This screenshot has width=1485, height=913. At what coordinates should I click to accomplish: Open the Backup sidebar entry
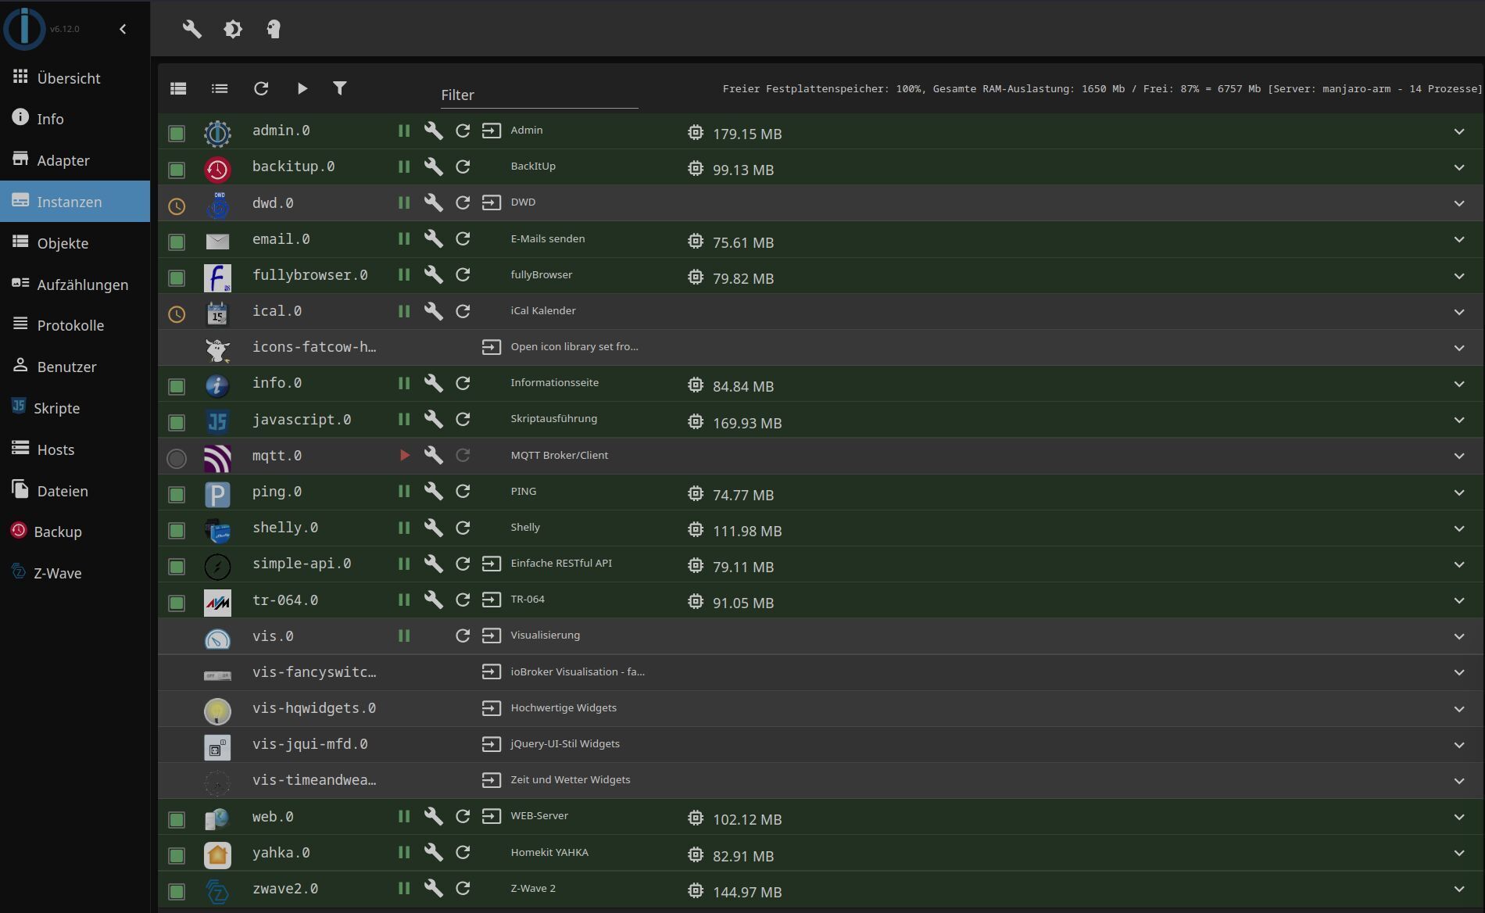75,532
